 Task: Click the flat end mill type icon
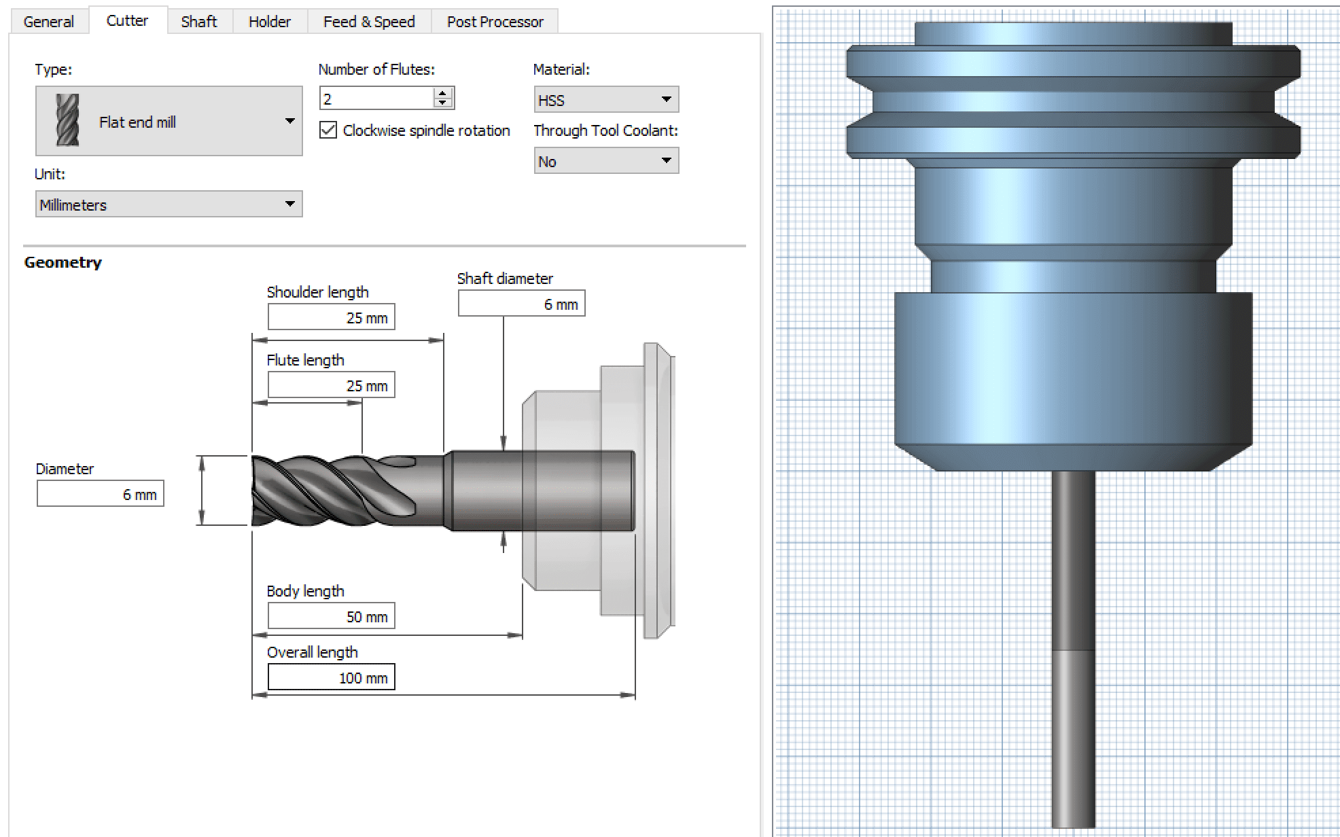click(x=67, y=120)
